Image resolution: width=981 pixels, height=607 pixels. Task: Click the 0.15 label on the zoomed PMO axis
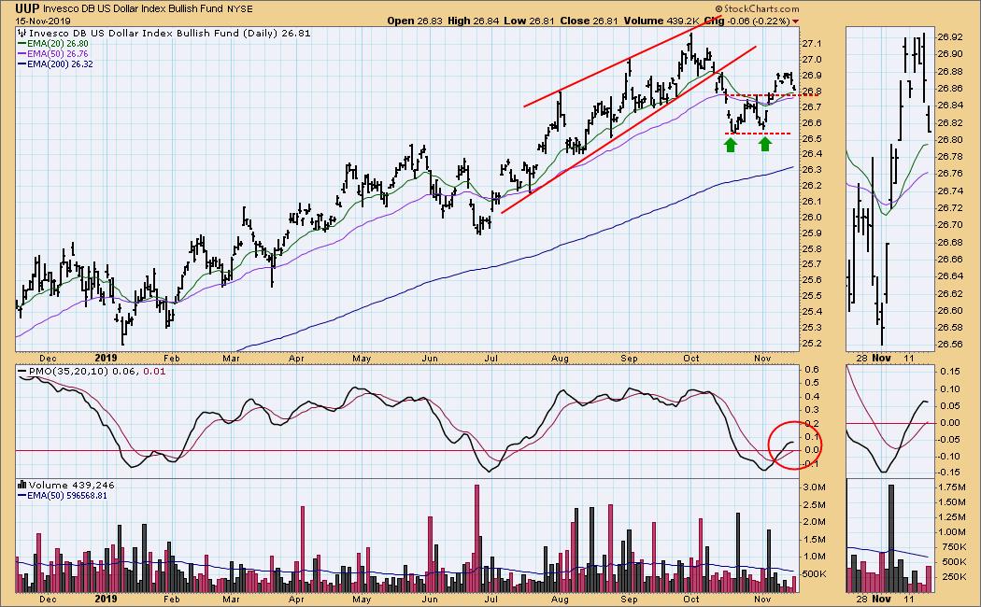[950, 372]
